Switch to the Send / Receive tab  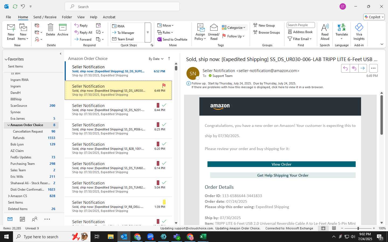45,17
